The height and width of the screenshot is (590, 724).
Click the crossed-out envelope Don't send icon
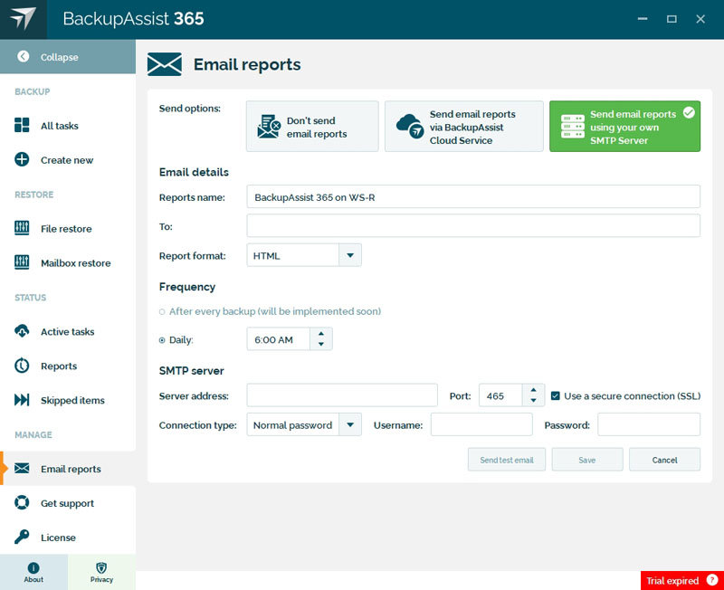tap(269, 127)
